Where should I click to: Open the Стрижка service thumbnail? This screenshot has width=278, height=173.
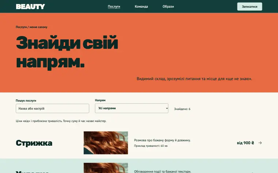coord(106,143)
